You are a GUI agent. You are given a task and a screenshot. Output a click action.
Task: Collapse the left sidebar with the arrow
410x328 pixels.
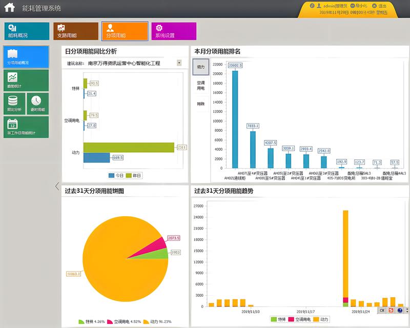point(57,187)
